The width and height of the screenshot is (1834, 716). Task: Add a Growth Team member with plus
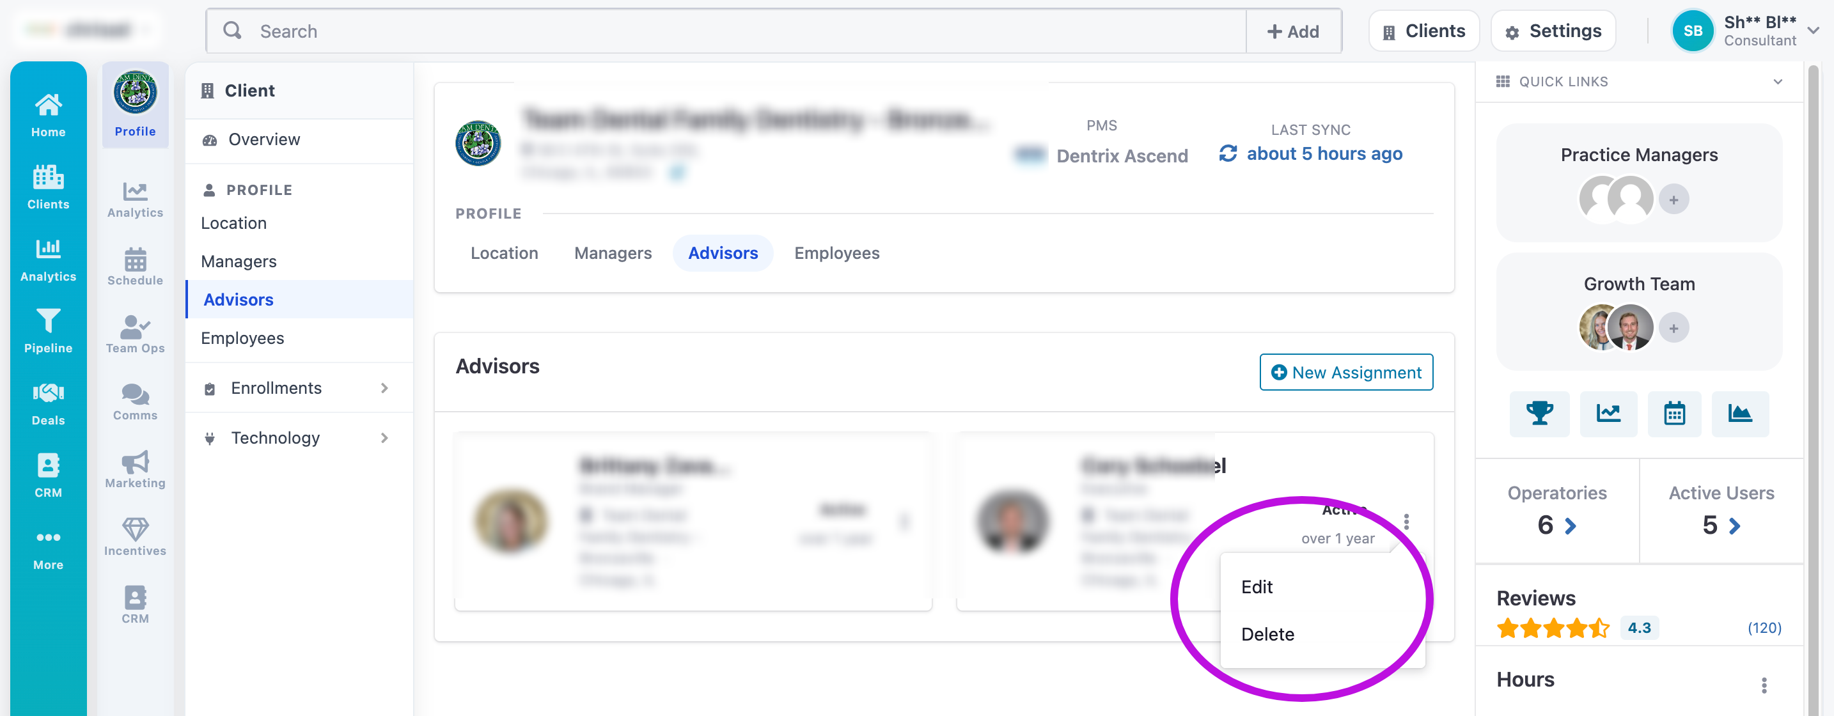click(1673, 328)
